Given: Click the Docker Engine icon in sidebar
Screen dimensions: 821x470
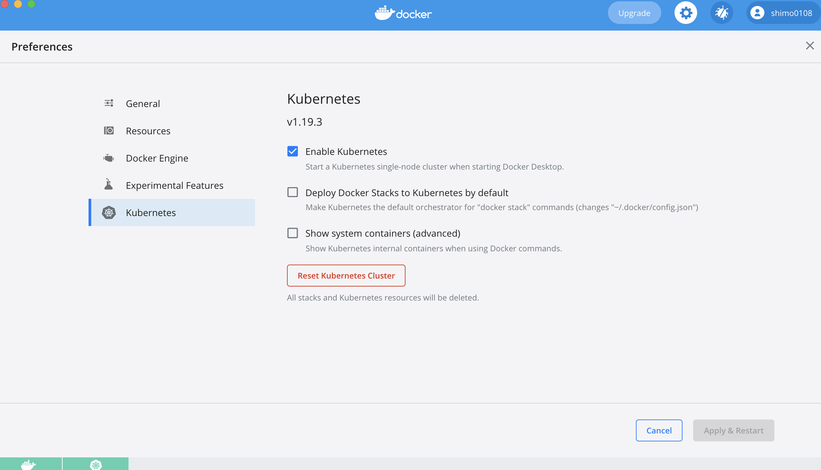Looking at the screenshot, I should 109,158.
